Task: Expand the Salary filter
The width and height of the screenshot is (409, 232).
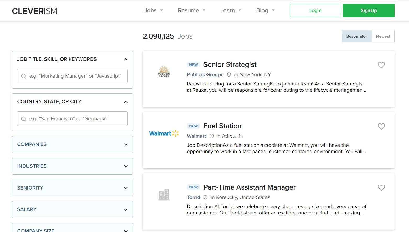Action: (x=72, y=209)
